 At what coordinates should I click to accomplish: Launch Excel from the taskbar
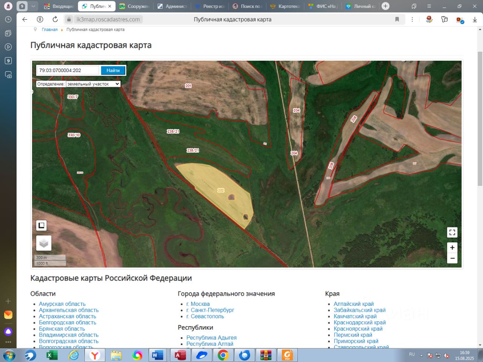[x=52, y=355]
